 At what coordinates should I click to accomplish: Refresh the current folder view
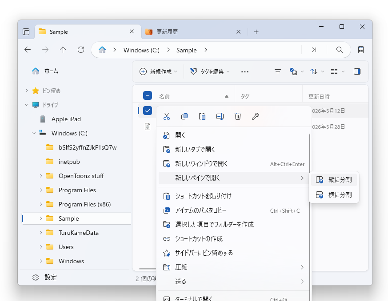point(81,50)
